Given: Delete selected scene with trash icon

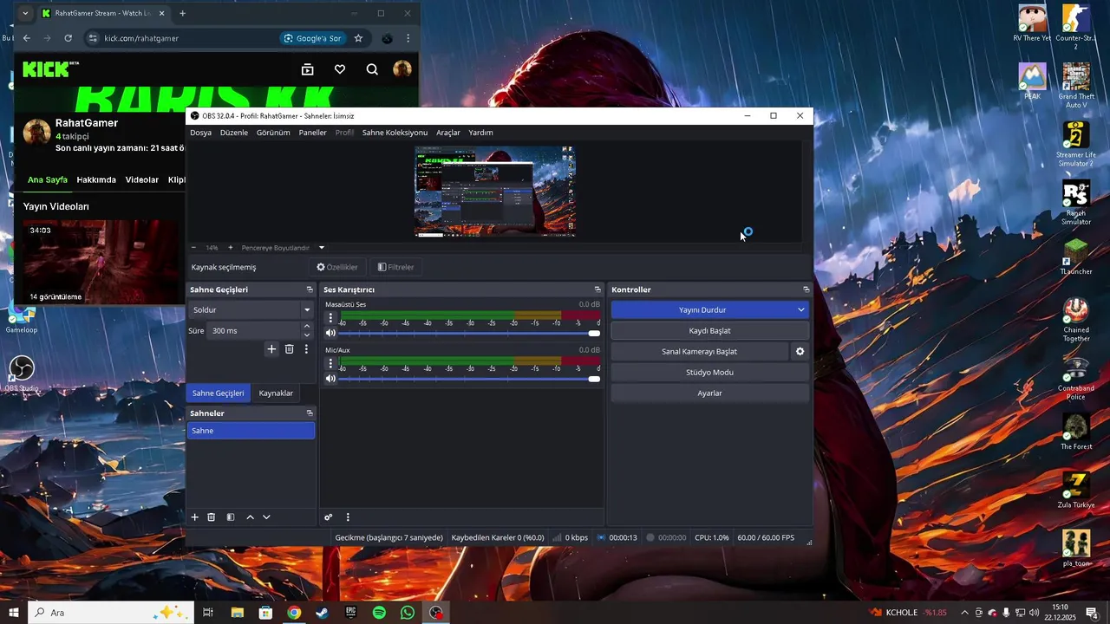Looking at the screenshot, I should [212, 517].
